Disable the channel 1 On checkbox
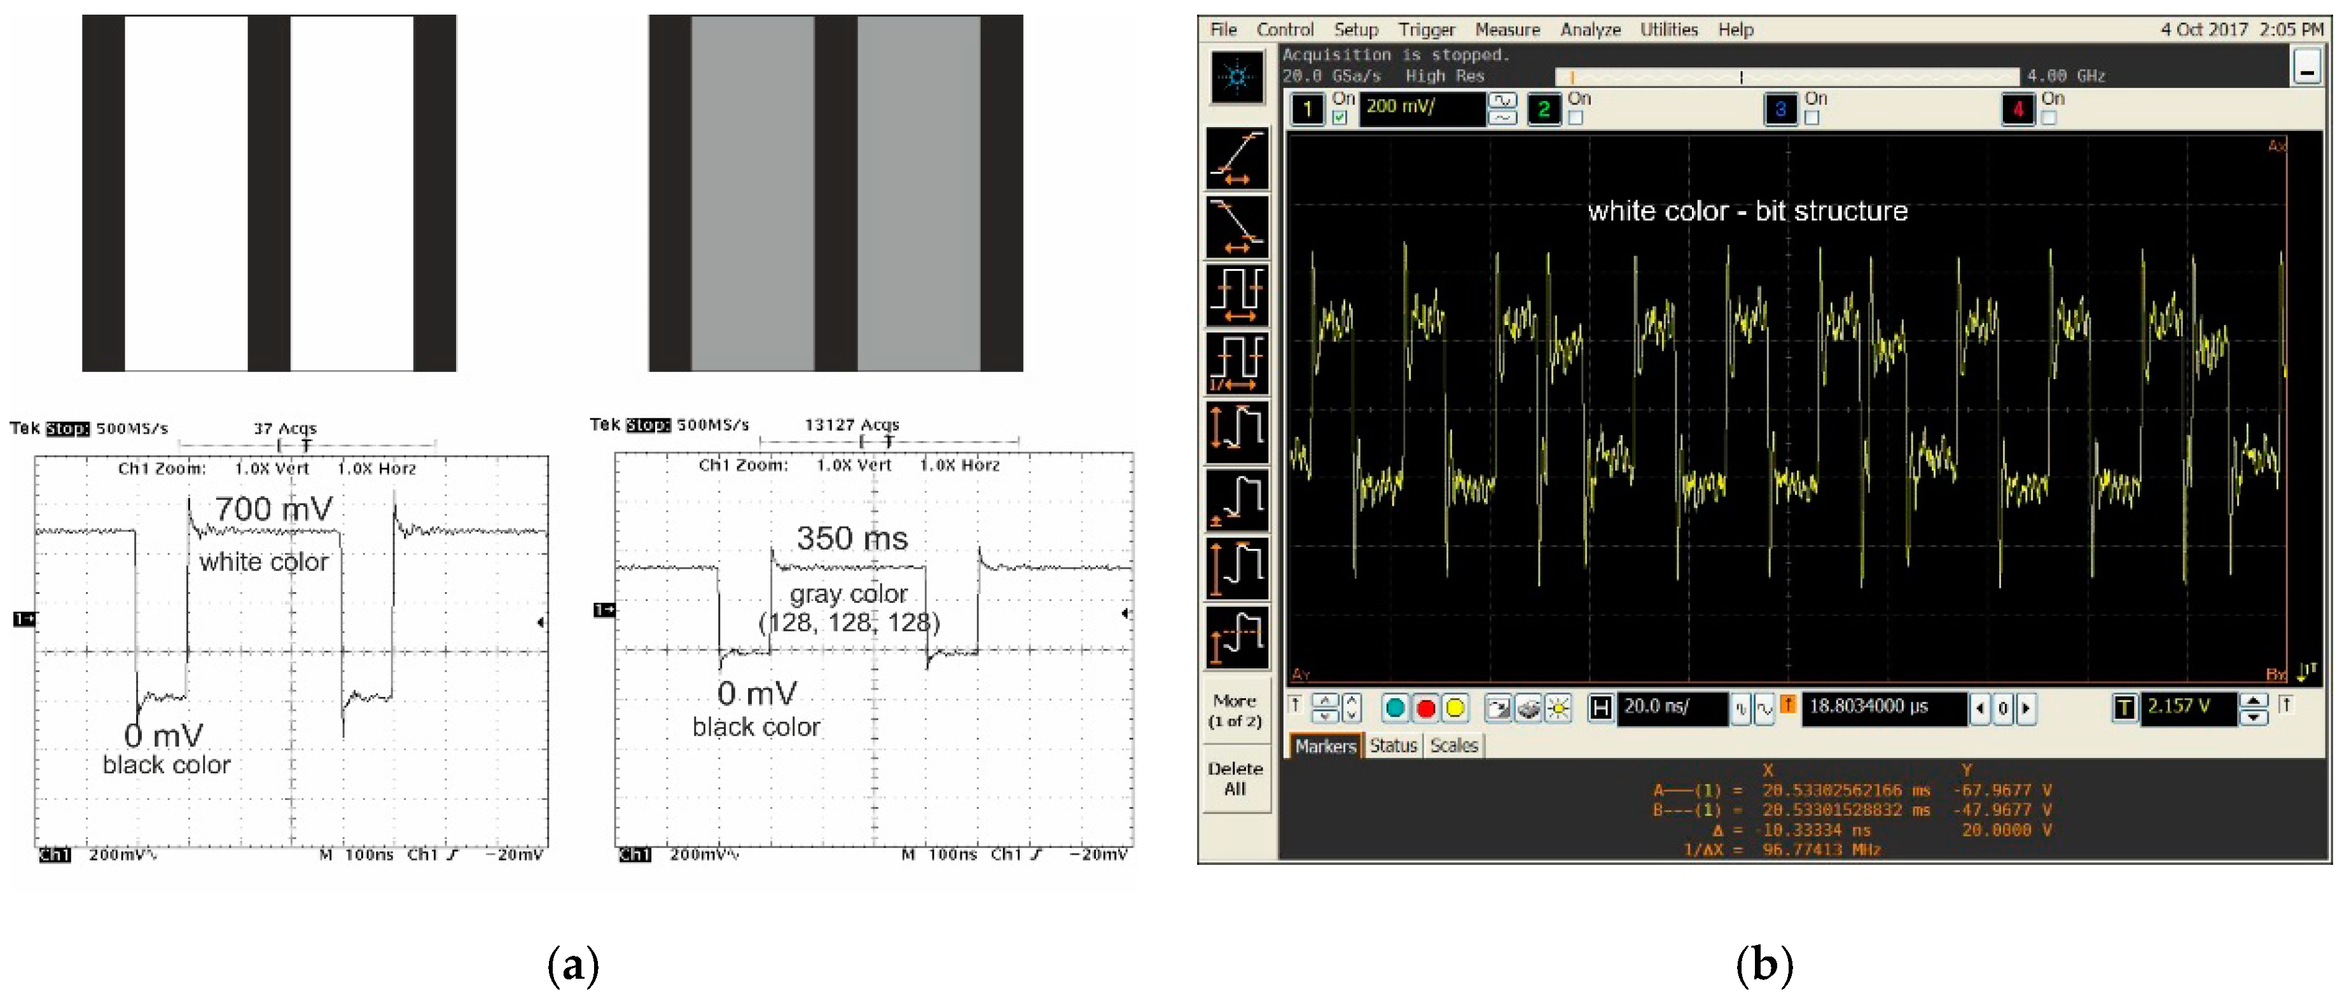This screenshot has height=994, width=2342. (x=1339, y=118)
